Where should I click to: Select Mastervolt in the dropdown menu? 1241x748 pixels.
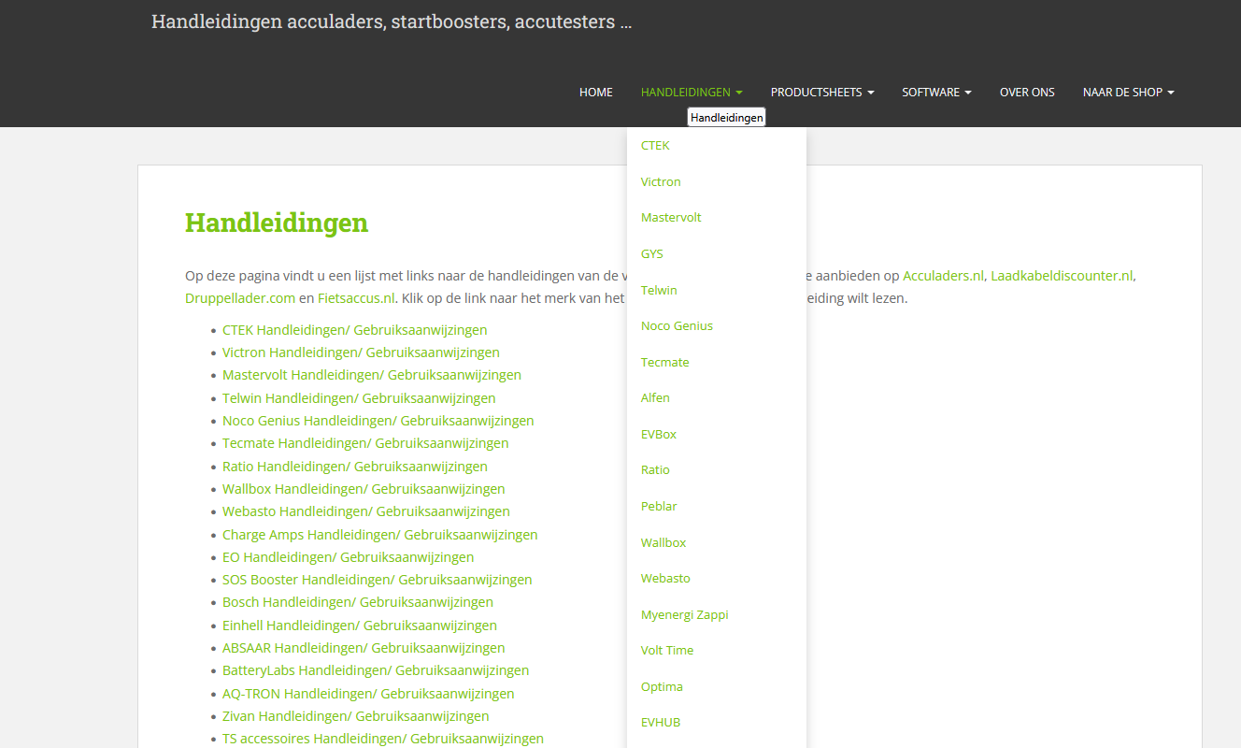pyautogui.click(x=671, y=218)
